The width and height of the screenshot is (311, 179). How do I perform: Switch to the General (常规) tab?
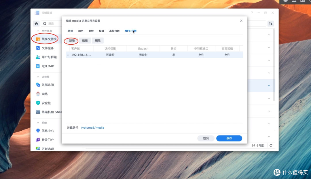pos(71,31)
